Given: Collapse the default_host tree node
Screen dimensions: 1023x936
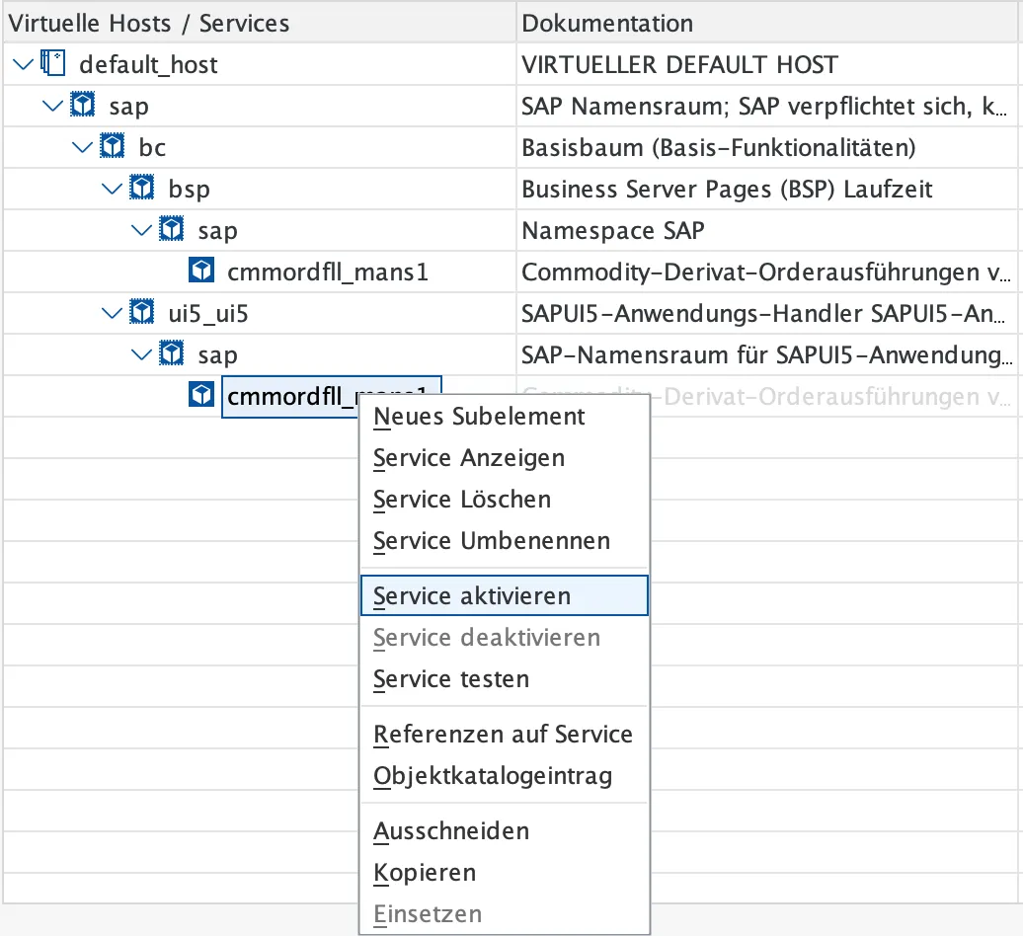Looking at the screenshot, I should [x=23, y=65].
